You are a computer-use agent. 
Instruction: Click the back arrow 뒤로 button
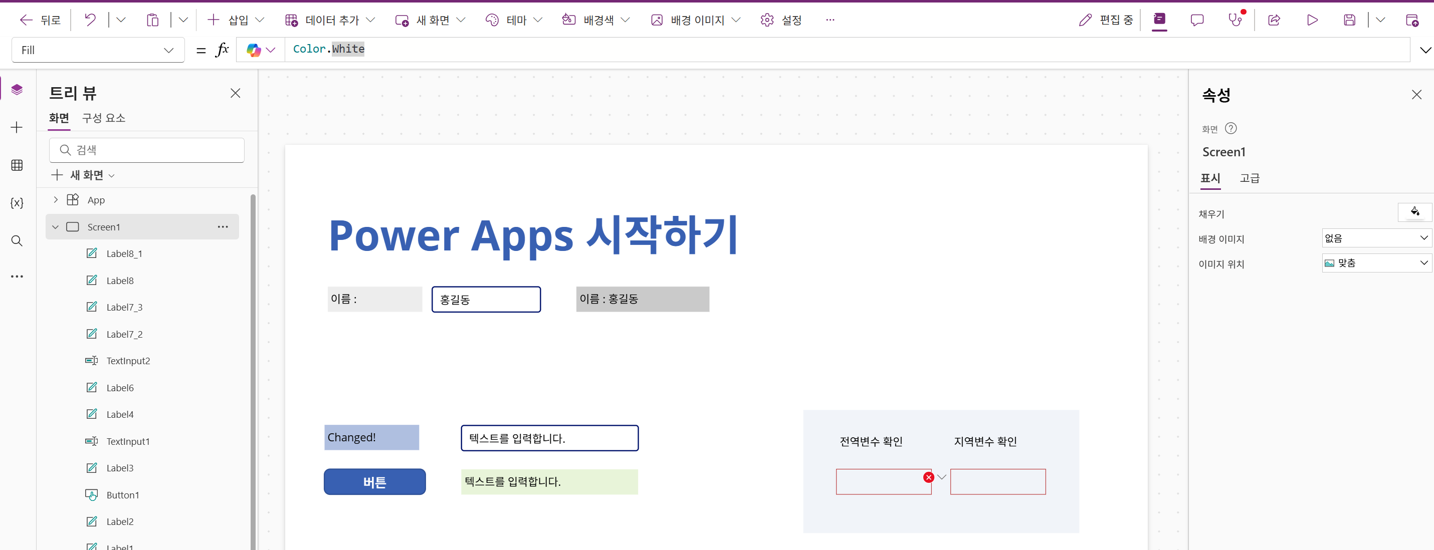click(40, 20)
